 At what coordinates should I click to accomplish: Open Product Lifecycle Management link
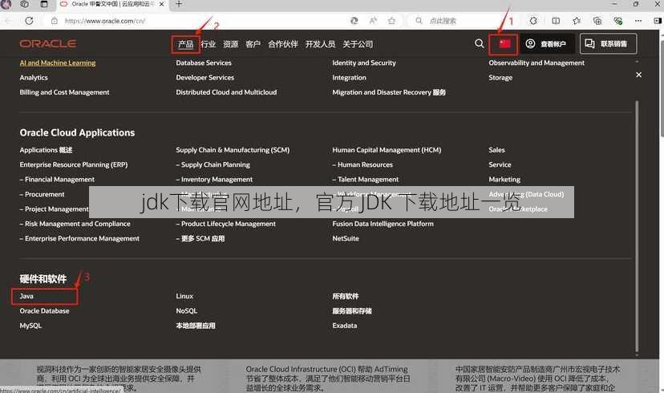pos(225,224)
